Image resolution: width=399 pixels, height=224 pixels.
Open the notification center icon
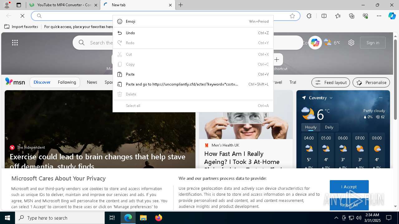[x=389, y=218]
